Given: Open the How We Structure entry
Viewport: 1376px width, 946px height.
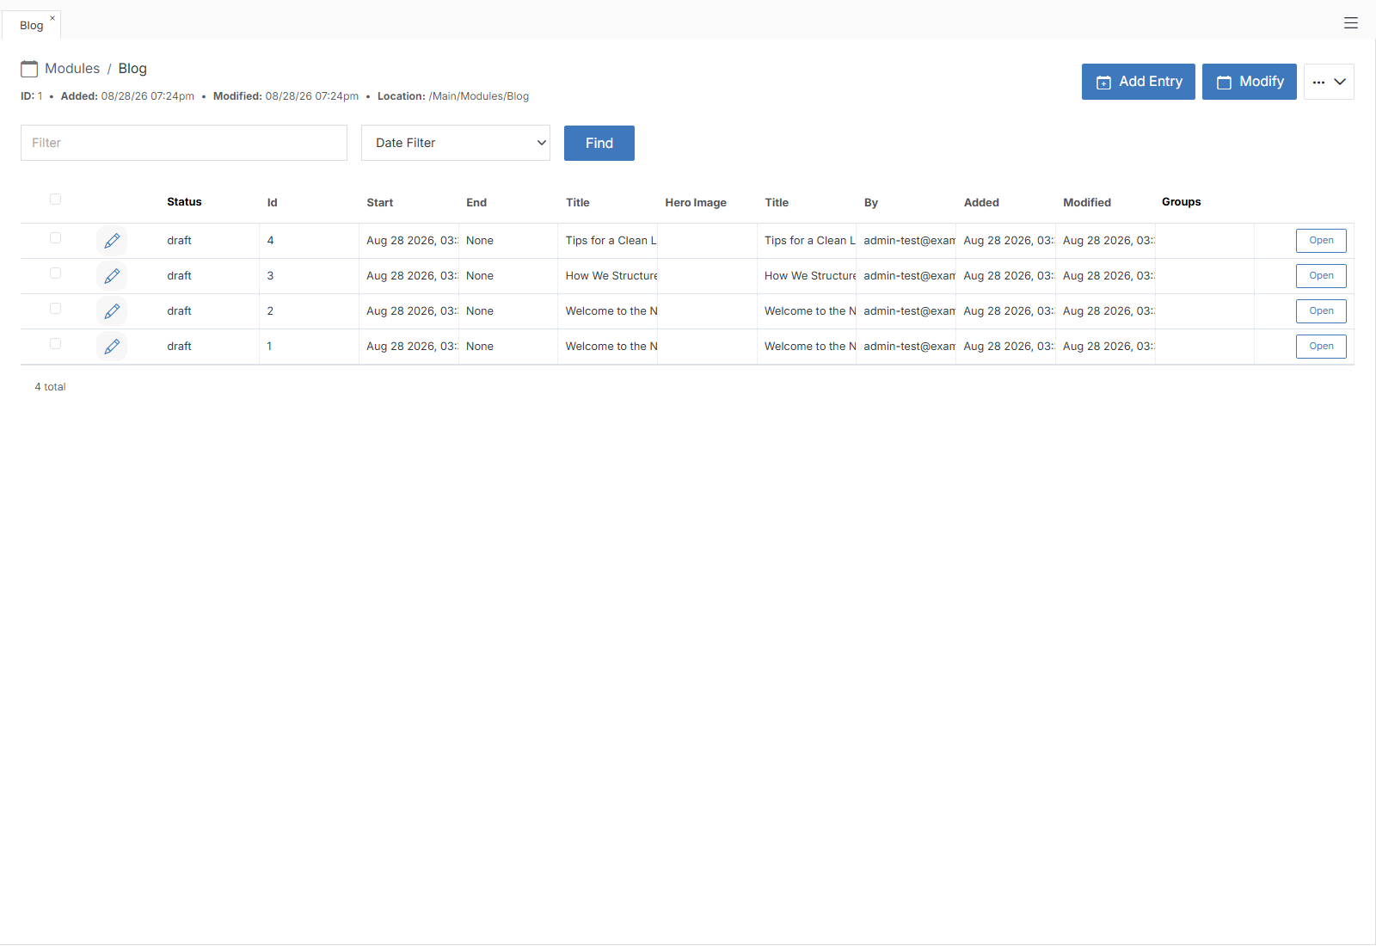Looking at the screenshot, I should tap(1321, 276).
